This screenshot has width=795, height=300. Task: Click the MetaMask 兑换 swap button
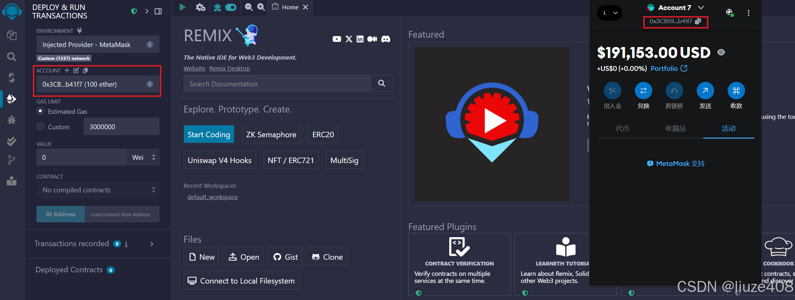[x=643, y=91]
